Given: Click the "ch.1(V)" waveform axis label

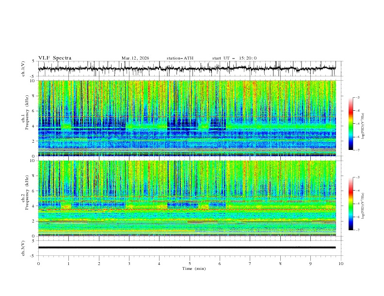Looking at the screenshot, I should point(23,69).
